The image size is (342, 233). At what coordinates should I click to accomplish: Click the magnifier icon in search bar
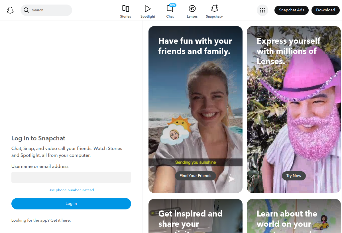point(26,10)
